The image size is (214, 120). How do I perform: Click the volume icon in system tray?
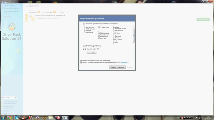point(202,118)
